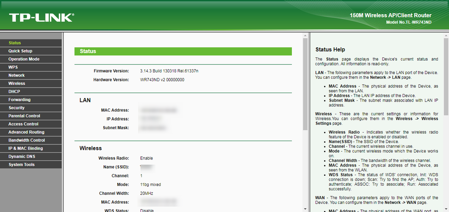Click help panel scroll up arrow
Viewport: 449px width, 212px height.
point(446,35)
